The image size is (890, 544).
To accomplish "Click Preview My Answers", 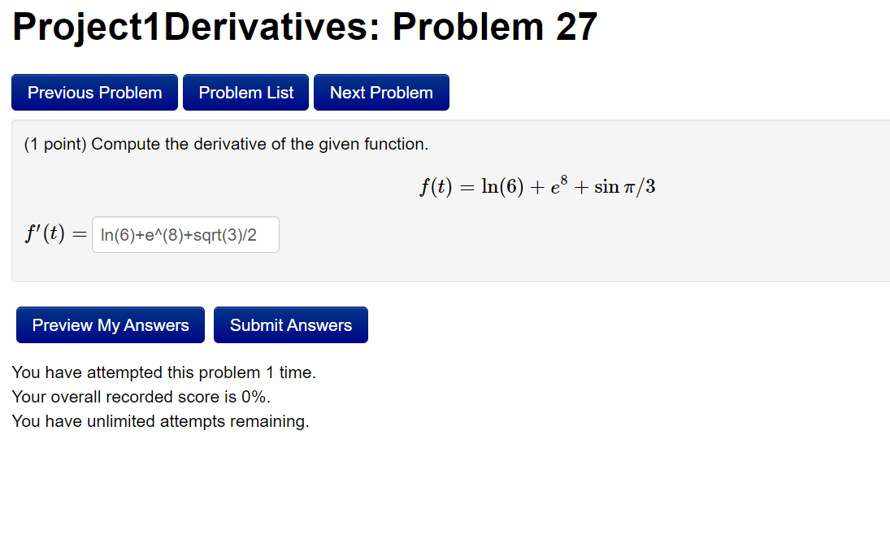I will 110,324.
